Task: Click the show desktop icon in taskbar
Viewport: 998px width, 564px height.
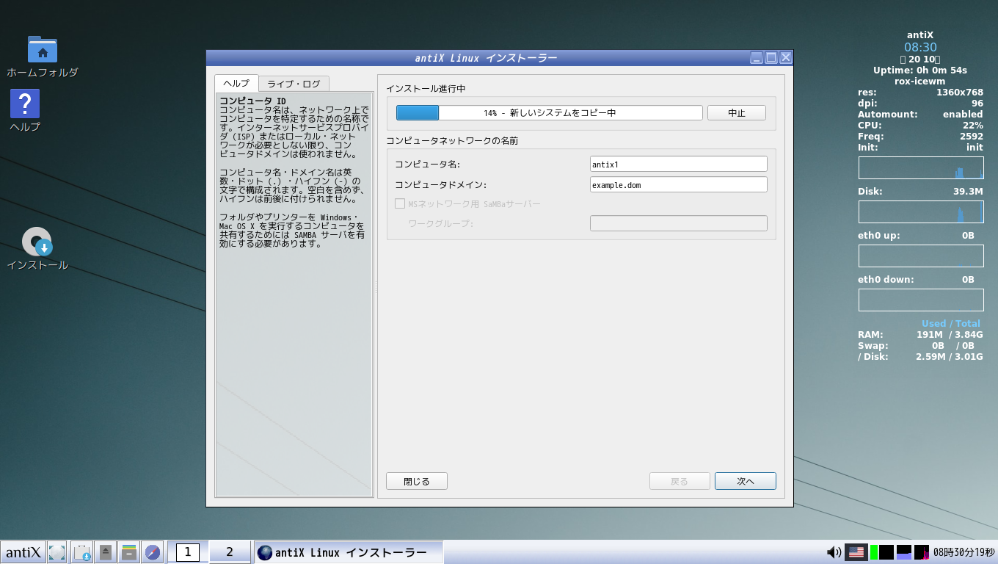Action: click(x=57, y=552)
